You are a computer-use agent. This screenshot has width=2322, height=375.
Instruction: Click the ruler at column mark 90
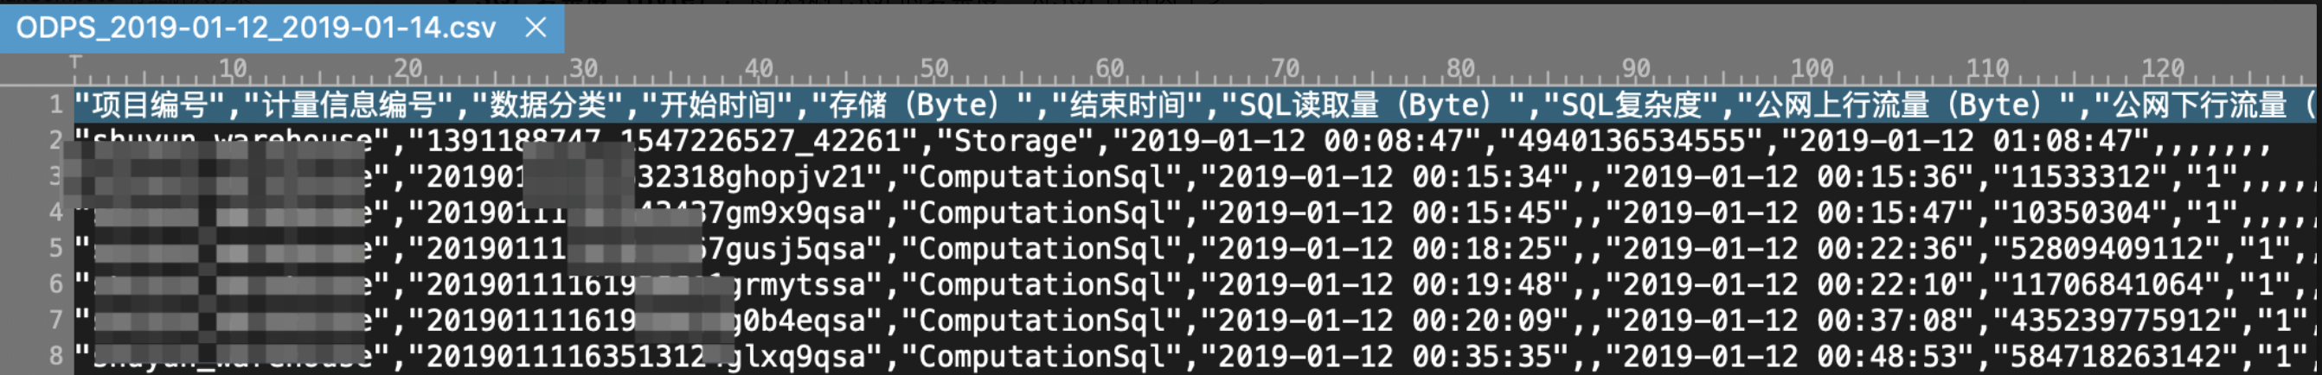1635,68
